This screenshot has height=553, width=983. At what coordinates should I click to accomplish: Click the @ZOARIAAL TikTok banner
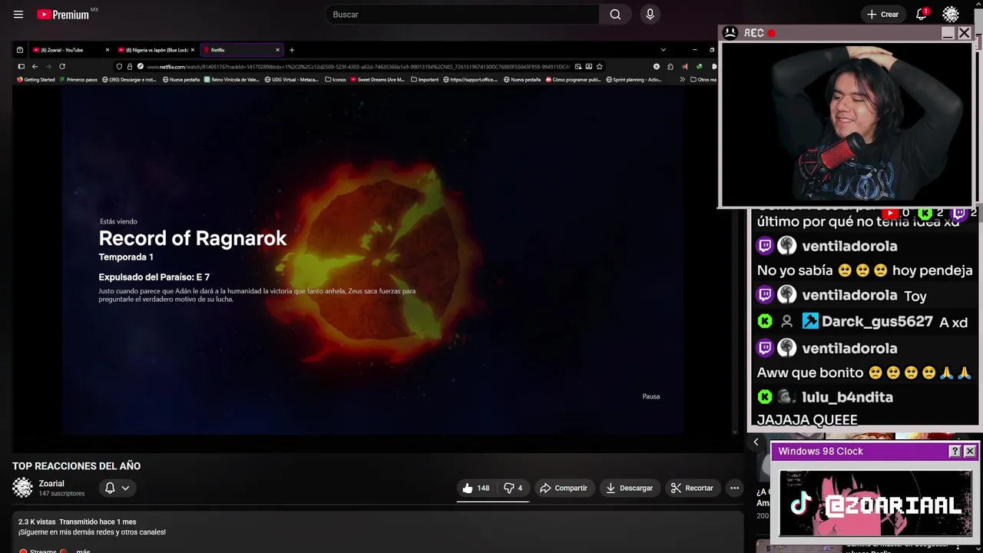click(x=875, y=504)
